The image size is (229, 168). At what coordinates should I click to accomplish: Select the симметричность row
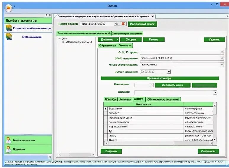pyautogui.click(x=158, y=122)
